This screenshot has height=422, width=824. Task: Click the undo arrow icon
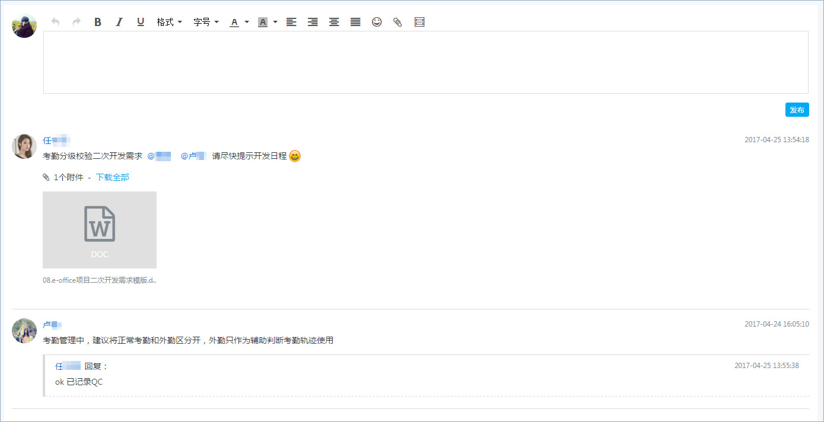coord(55,22)
